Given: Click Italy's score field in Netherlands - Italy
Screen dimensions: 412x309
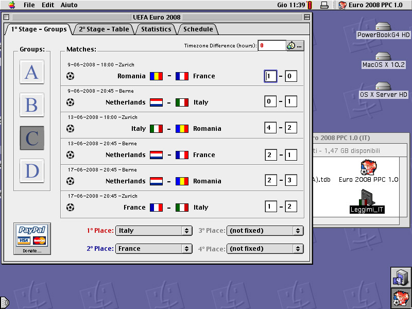Looking at the screenshot, I should pos(291,101).
